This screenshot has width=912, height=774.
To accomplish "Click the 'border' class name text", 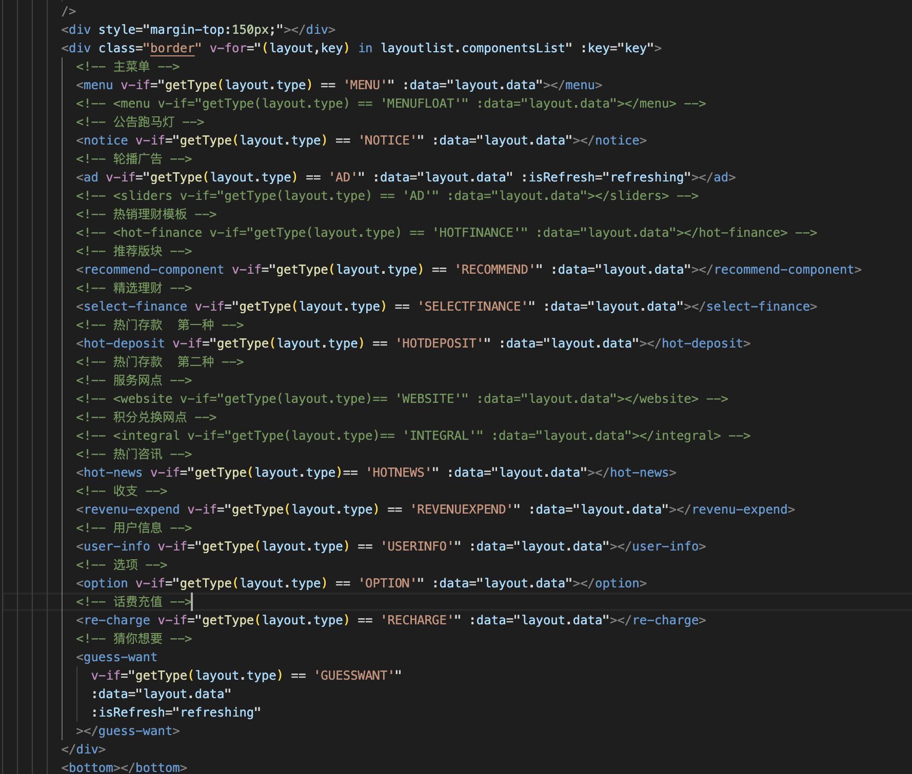I will pyautogui.click(x=172, y=48).
